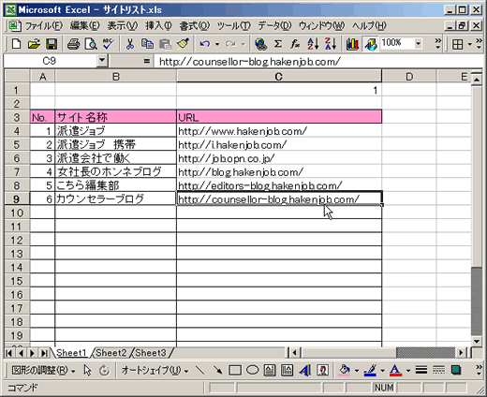This screenshot has height=397, width=487.
Task: Select the Format Painter brush
Action: (183, 44)
